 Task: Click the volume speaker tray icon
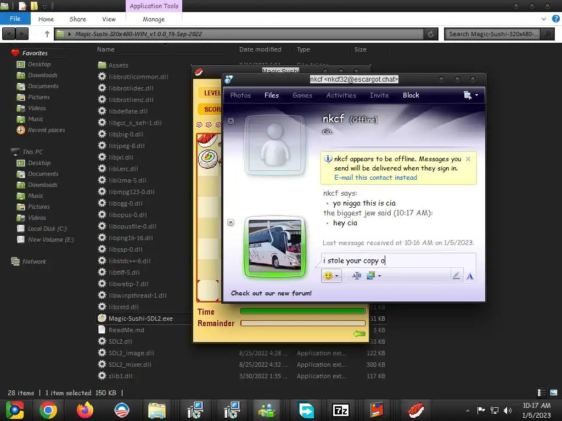coord(508,410)
